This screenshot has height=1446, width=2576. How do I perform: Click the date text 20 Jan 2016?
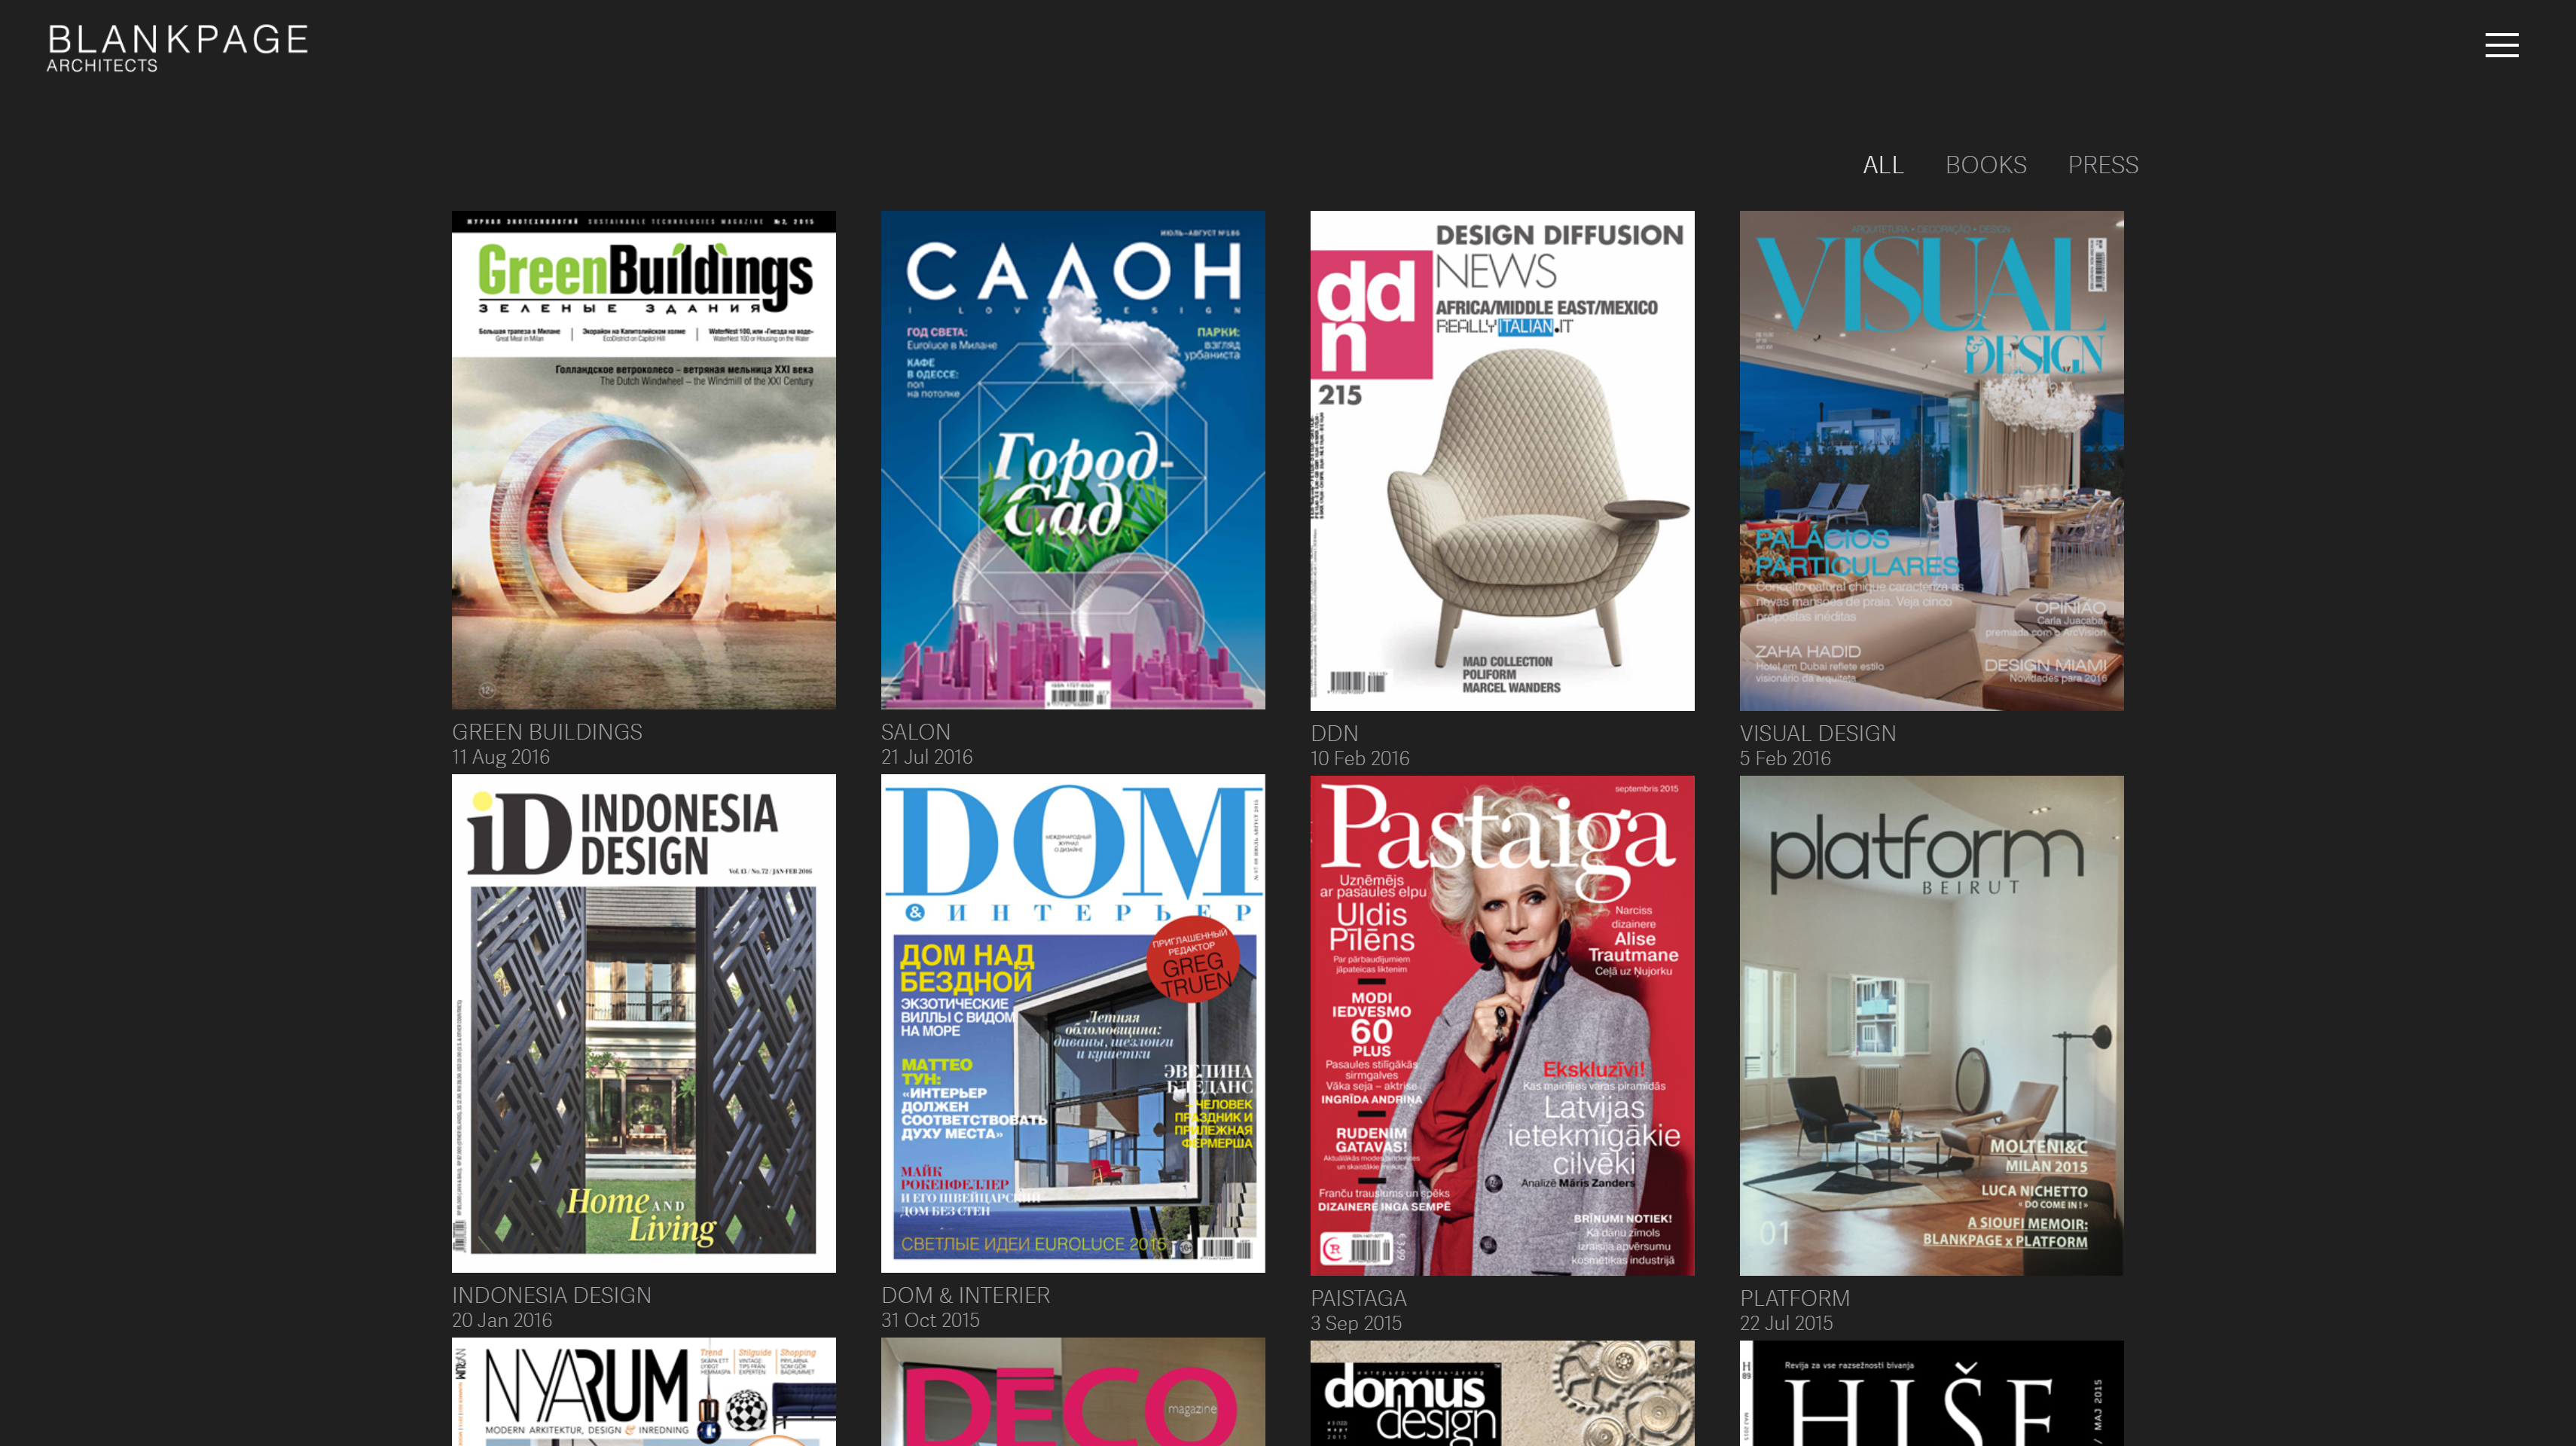click(x=501, y=1320)
